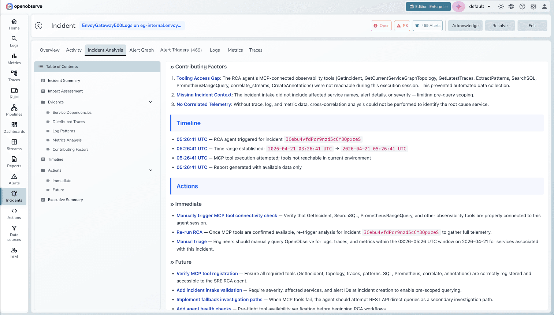Viewport: 554px width, 315px height.
Task: Open the settings gear icon
Action: tap(533, 7)
